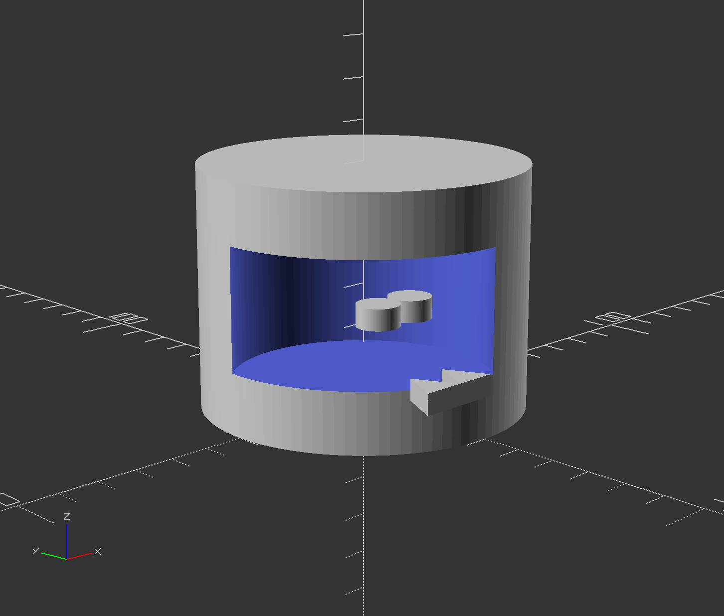Click the left gray wall beside the opening
This screenshot has width=724, height=616.
click(x=214, y=309)
